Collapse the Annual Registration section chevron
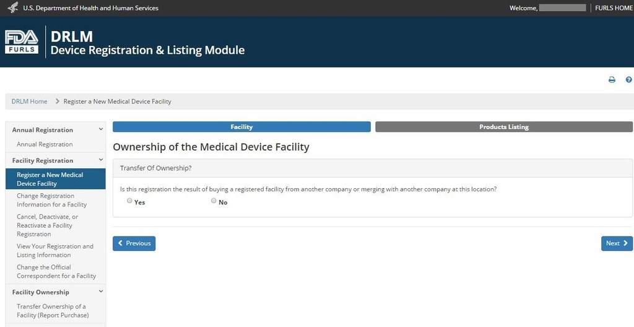Image resolution: width=634 pixels, height=327 pixels. (x=101, y=129)
